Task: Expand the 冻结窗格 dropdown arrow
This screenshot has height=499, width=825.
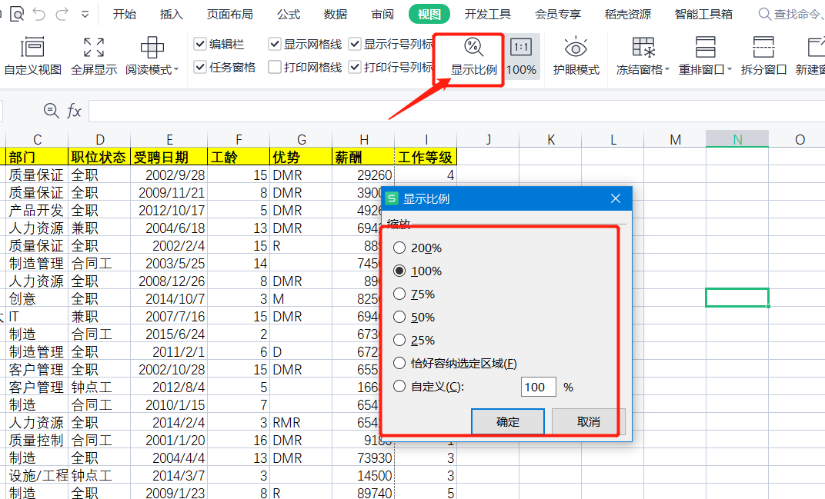Action: point(667,69)
